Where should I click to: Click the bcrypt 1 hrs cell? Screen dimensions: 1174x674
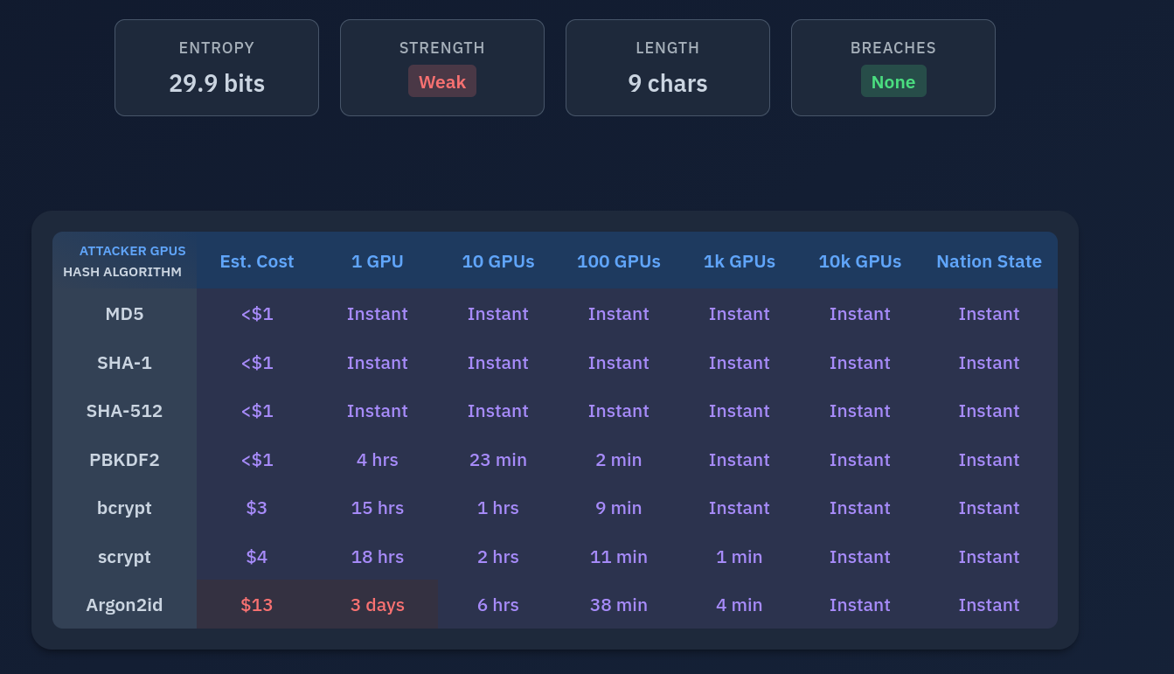pyautogui.click(x=498, y=508)
